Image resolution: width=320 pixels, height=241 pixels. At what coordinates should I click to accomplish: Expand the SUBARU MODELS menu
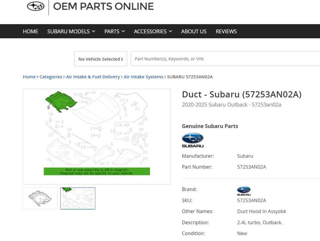[71, 31]
